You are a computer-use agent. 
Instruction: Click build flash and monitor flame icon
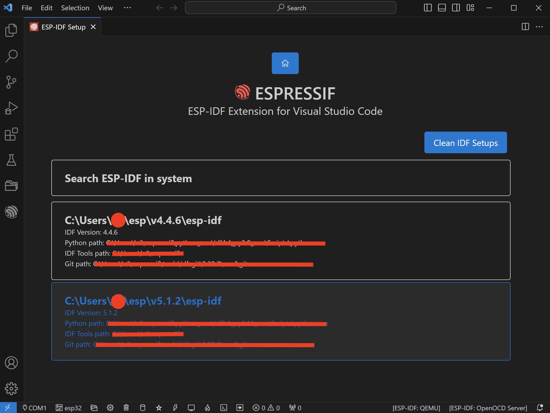pyautogui.click(x=207, y=408)
